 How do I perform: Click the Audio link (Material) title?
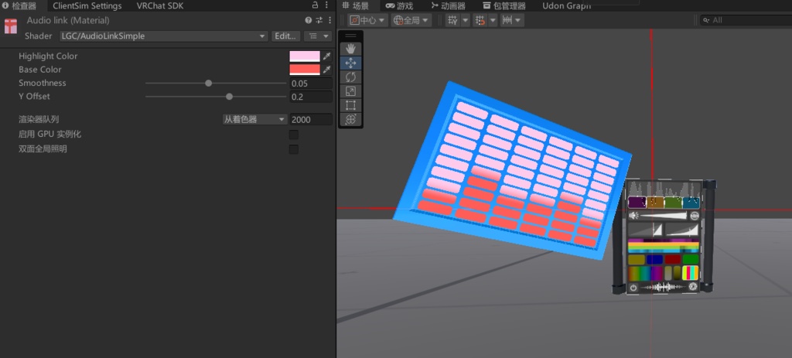pyautogui.click(x=68, y=20)
